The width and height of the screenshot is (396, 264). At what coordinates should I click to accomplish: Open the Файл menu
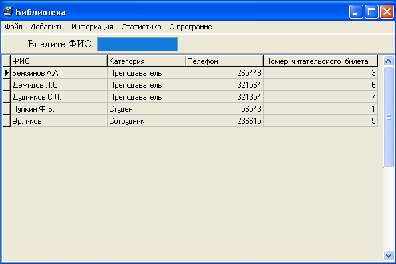(x=13, y=27)
